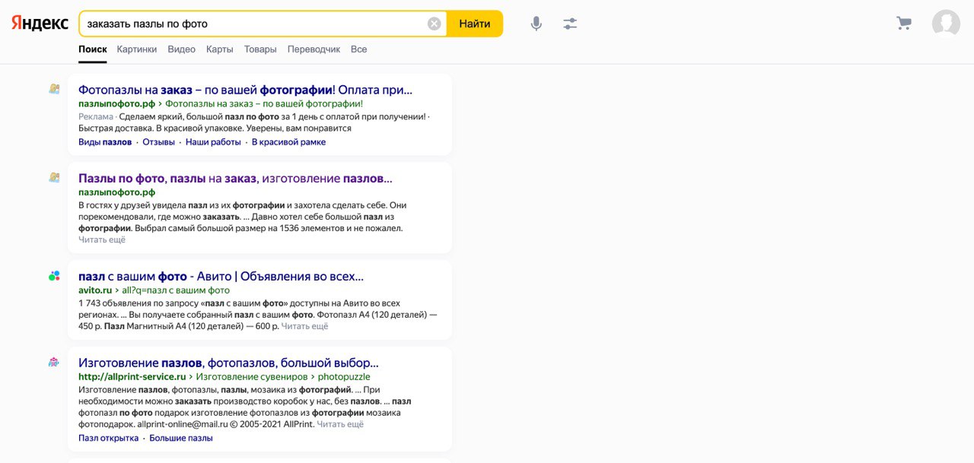Expand Читать ещё in Avito result
The image size is (974, 463).
(x=304, y=326)
